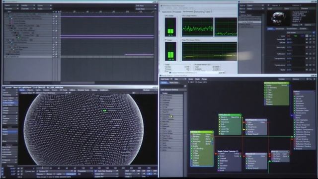Open Texture (T) button for Diffuse

tap(314, 43)
